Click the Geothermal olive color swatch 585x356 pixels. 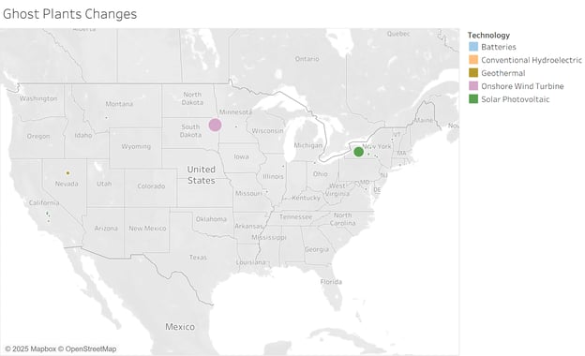tap(473, 73)
